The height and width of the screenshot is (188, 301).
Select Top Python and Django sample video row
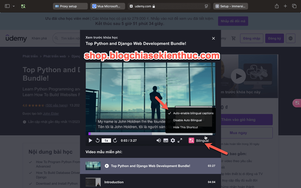pyautogui.click(x=150, y=166)
